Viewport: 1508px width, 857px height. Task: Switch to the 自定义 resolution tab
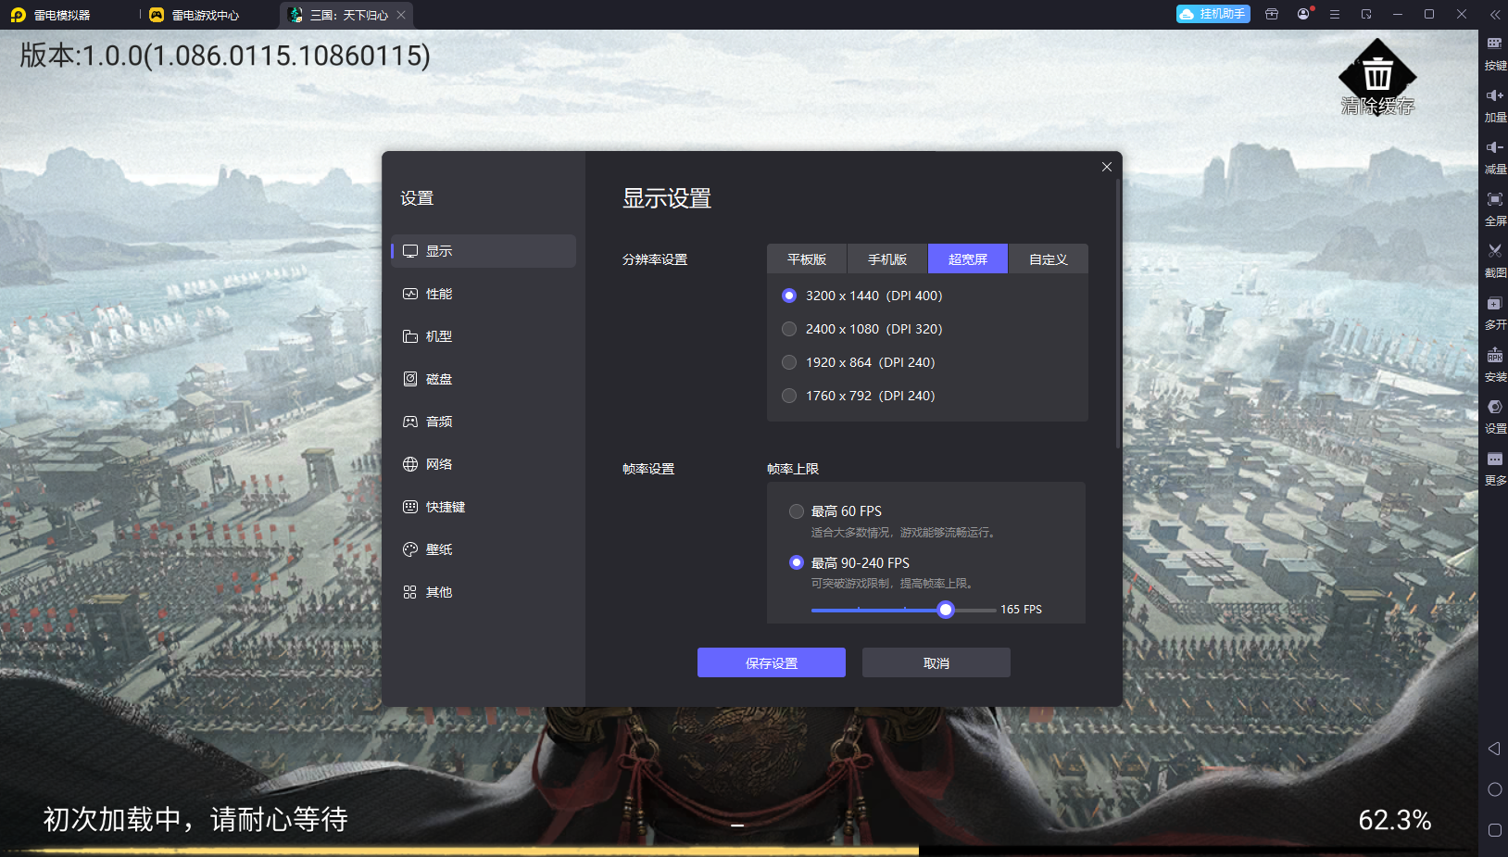pos(1049,259)
